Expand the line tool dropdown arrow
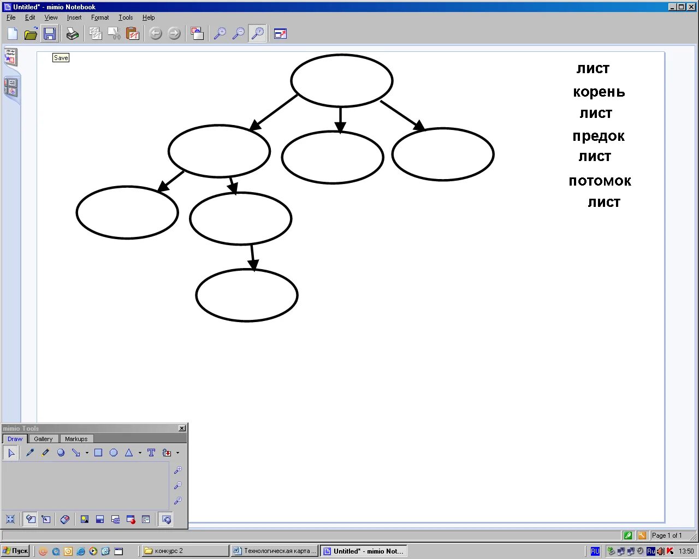The image size is (699, 559). [x=87, y=453]
